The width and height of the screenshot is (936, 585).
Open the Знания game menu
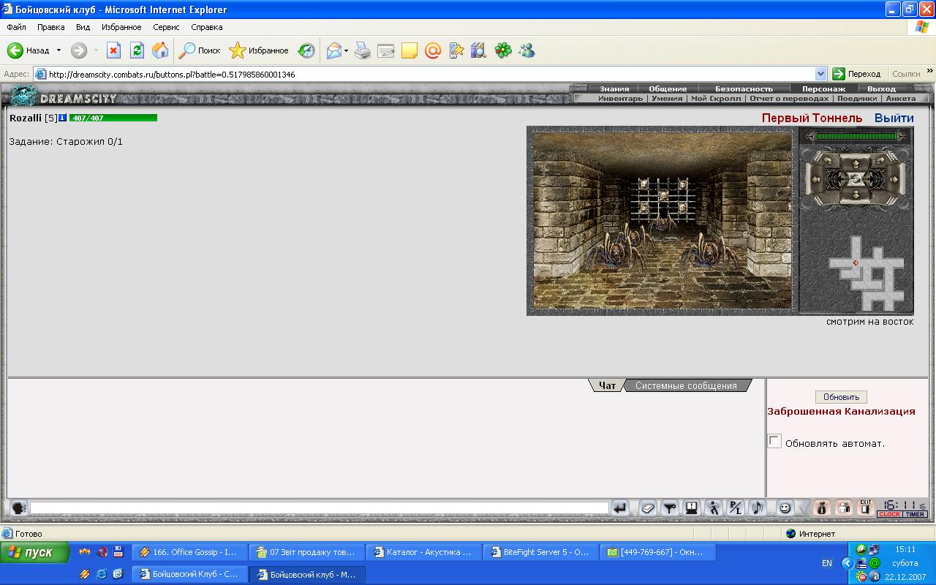pyautogui.click(x=614, y=88)
